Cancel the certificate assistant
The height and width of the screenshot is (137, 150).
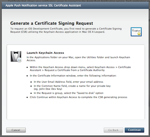point(16,130)
